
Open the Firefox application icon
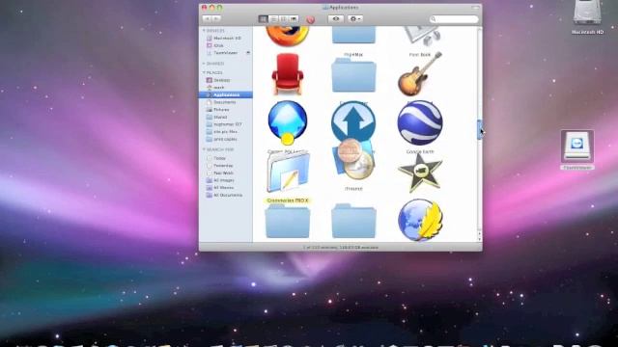coord(288,36)
